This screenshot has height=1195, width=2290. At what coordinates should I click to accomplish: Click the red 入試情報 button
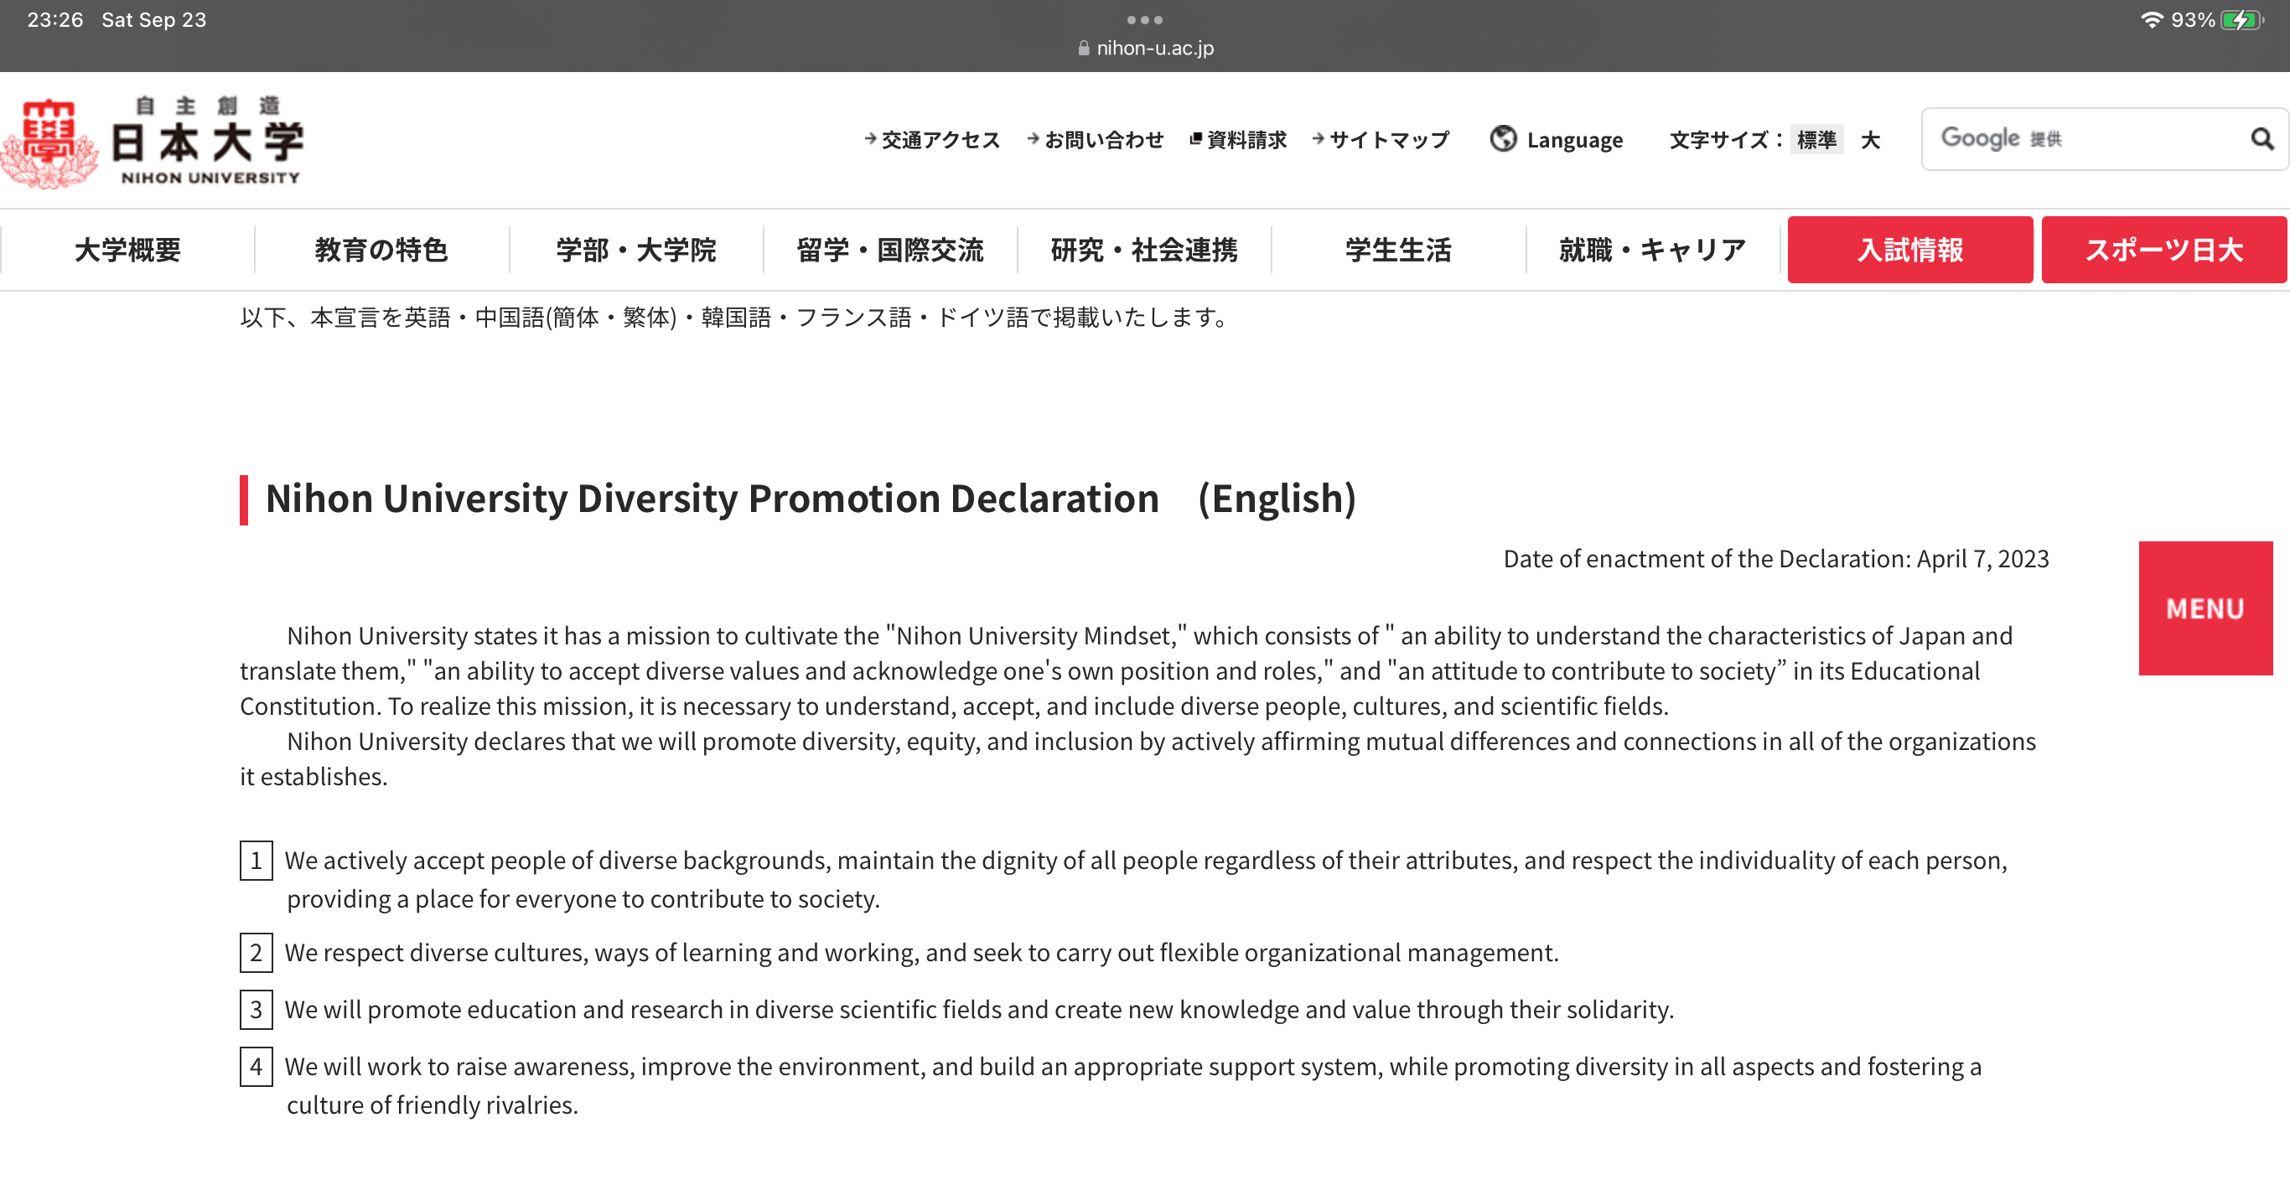[1910, 250]
